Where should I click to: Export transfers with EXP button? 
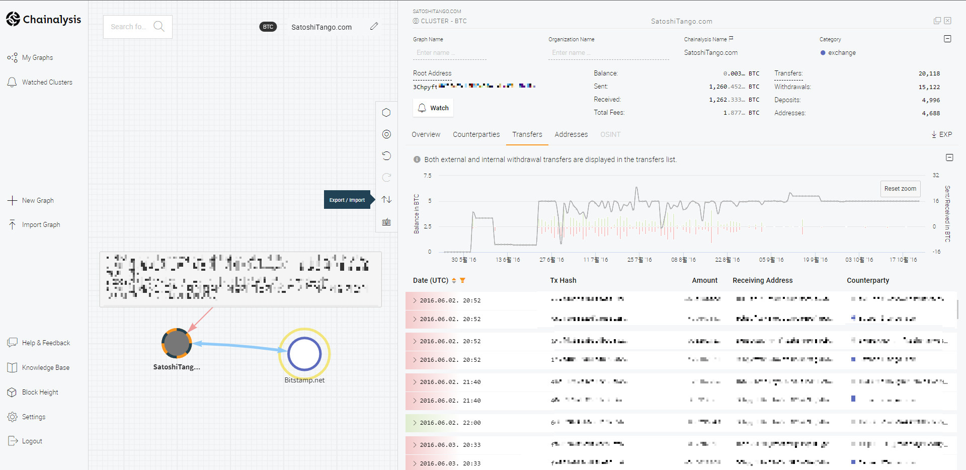(941, 134)
